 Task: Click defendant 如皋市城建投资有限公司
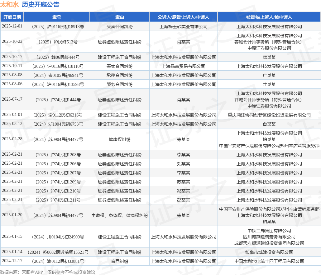269,252
